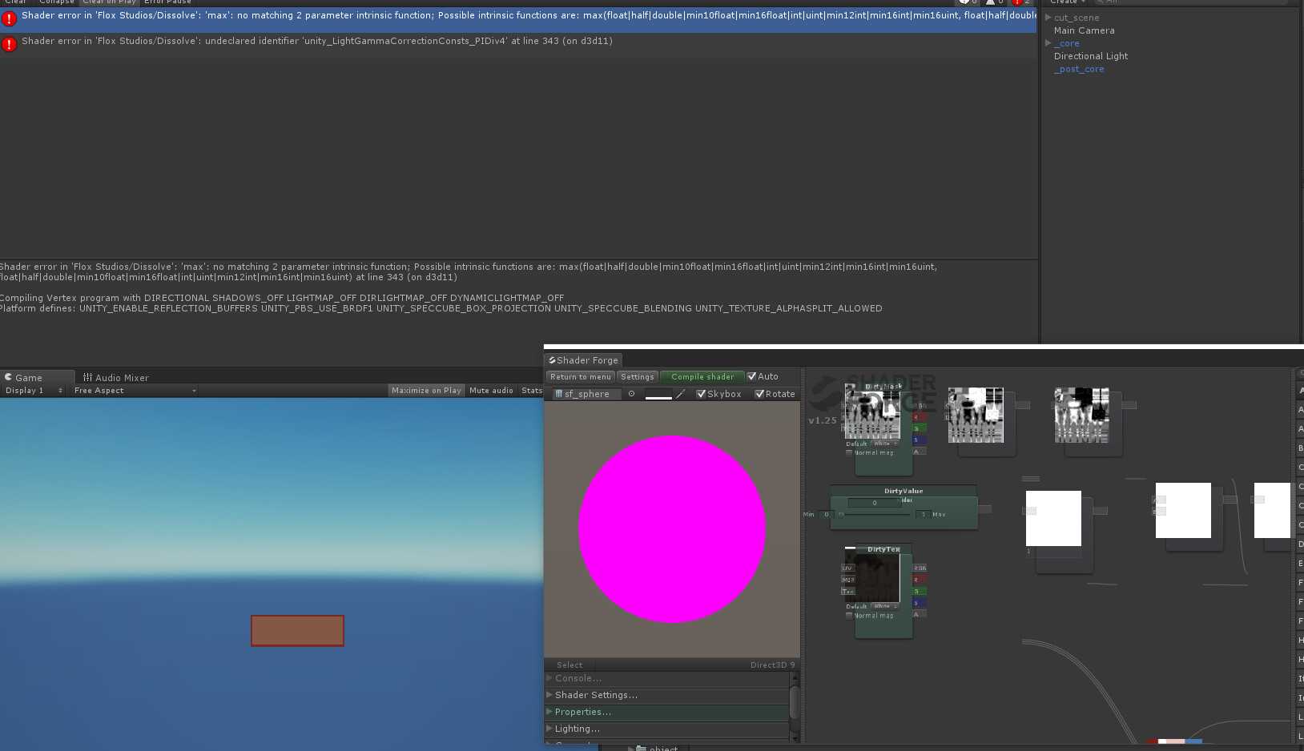Click the Stats icon in the Game view toolbar
This screenshot has height=751, width=1304.
tap(531, 390)
